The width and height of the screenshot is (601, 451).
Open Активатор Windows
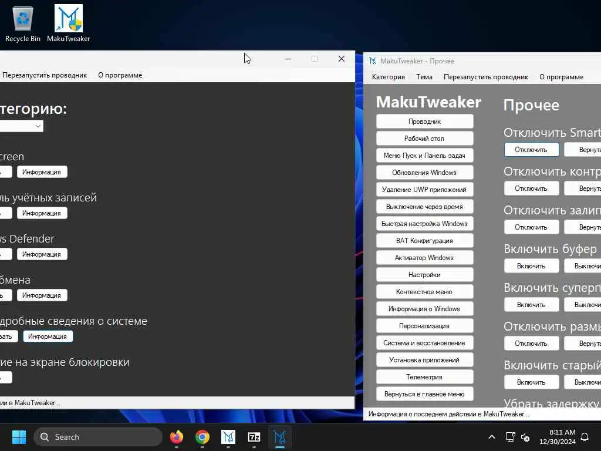(425, 258)
